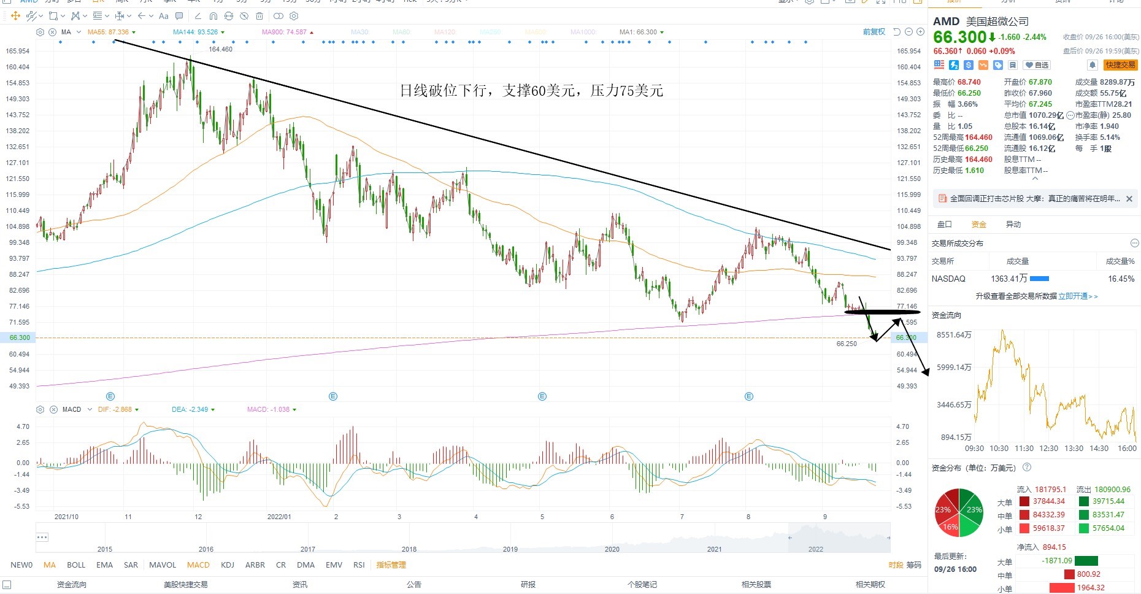Add a comment bubble annotation

(179, 16)
